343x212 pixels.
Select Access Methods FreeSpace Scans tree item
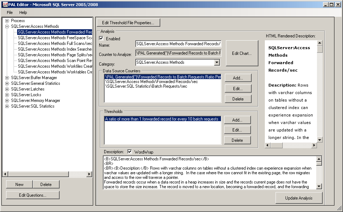pos(55,38)
